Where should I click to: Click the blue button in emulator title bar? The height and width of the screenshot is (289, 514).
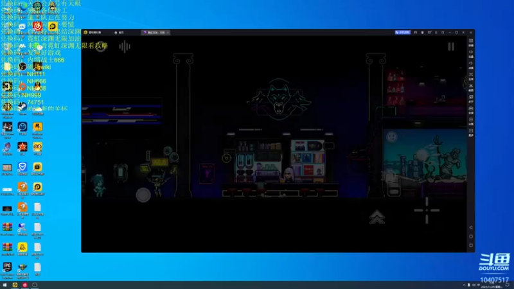click(403, 33)
